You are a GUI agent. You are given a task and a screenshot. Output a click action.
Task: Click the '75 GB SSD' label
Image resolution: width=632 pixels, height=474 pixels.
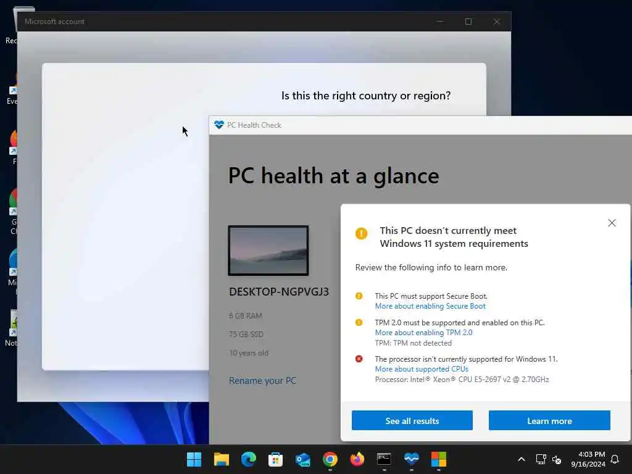(246, 334)
